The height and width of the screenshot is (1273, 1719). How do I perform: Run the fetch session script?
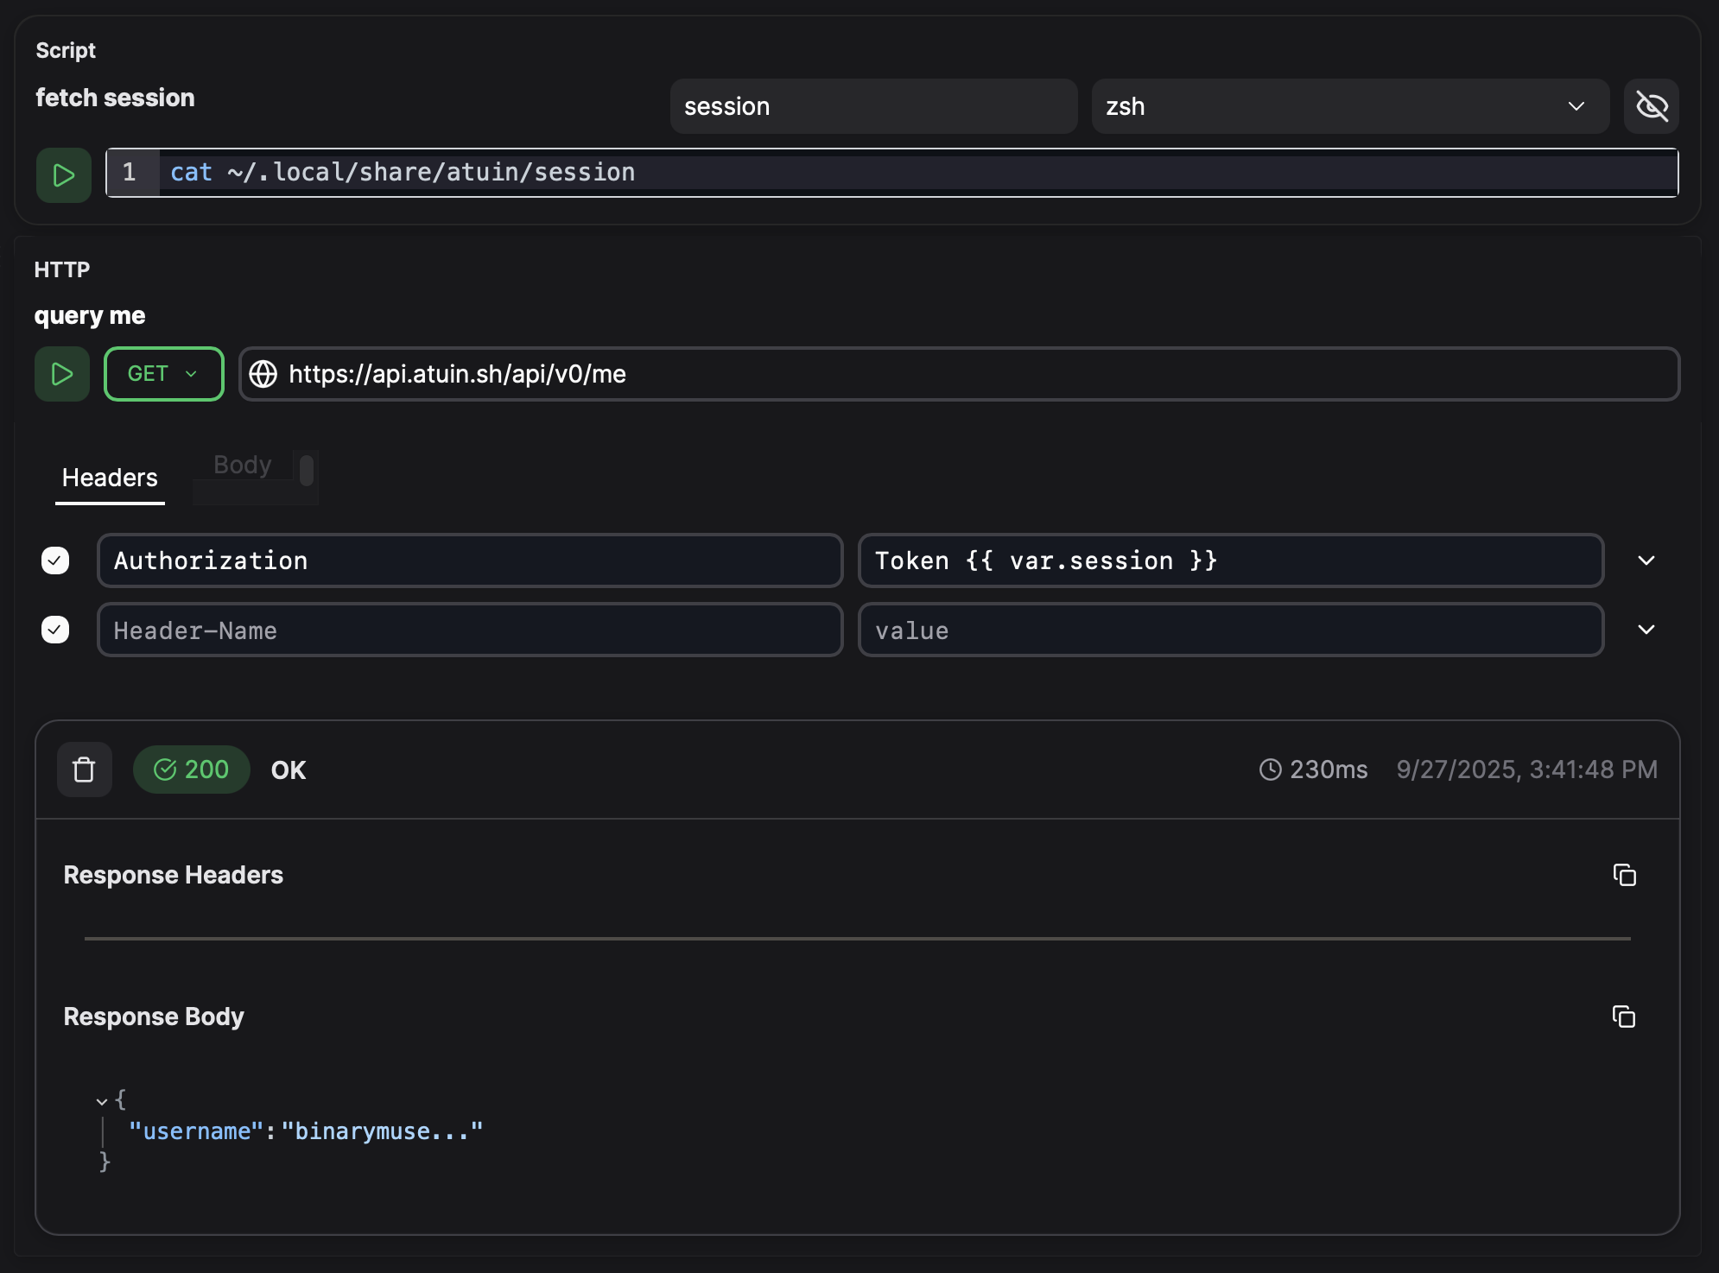point(63,175)
